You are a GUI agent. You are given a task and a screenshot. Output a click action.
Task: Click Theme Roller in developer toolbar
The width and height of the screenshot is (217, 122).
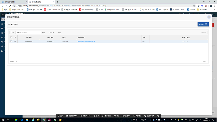click(149, 116)
